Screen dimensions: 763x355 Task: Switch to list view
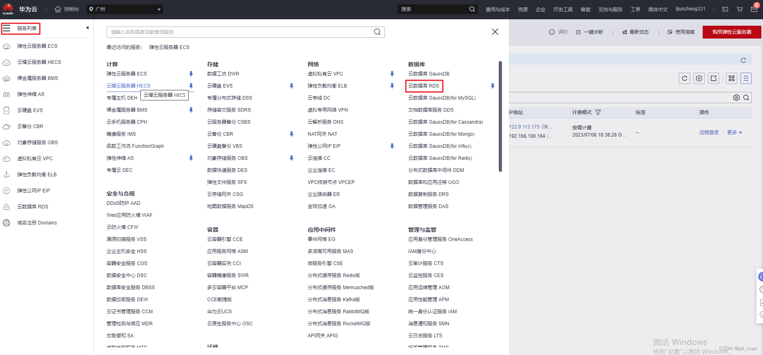[x=746, y=78]
